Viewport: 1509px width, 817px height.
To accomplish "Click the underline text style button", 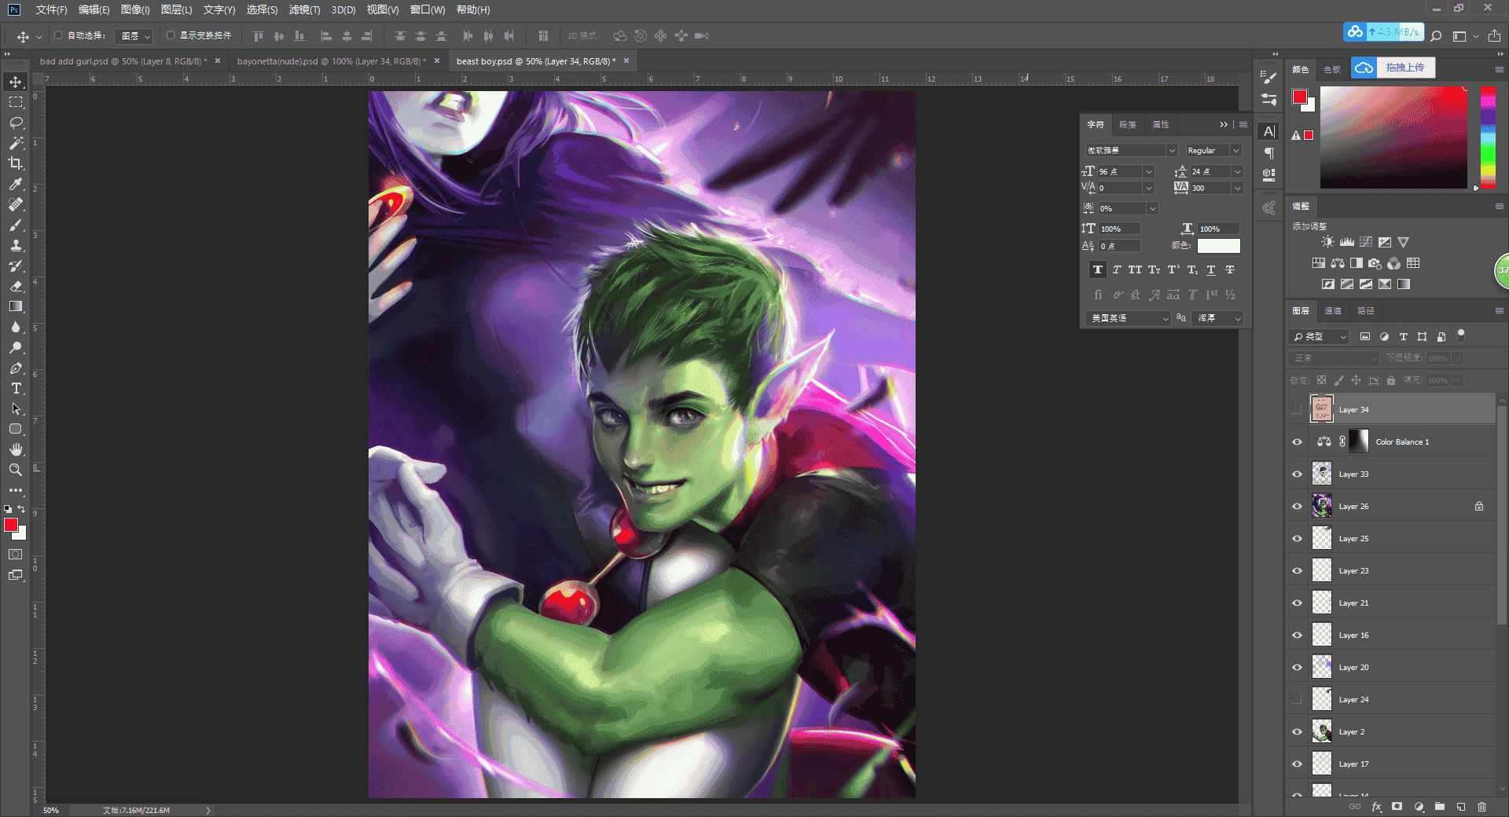I will [1211, 270].
